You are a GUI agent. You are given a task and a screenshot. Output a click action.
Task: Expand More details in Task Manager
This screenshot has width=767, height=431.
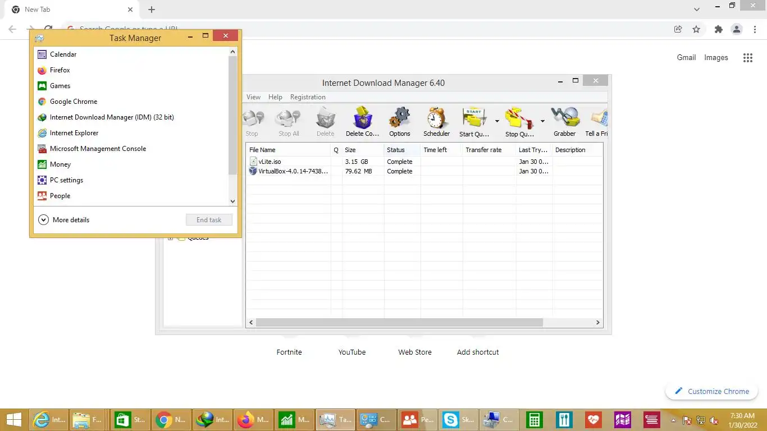point(64,220)
